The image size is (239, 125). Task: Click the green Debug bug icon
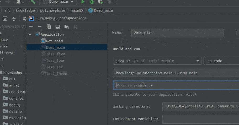(x=92, y=2)
